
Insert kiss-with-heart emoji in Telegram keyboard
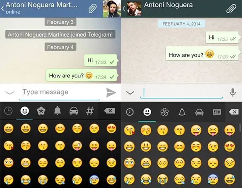[9, 145]
